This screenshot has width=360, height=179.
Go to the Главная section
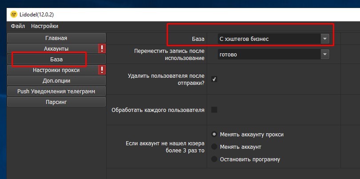(x=56, y=38)
